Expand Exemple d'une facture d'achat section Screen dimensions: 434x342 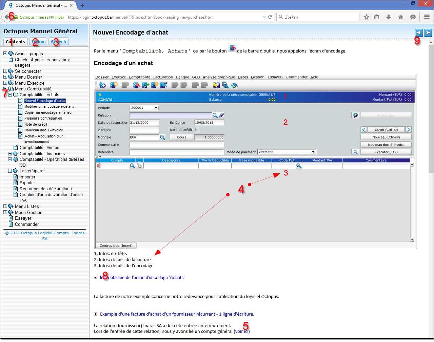click(x=96, y=314)
